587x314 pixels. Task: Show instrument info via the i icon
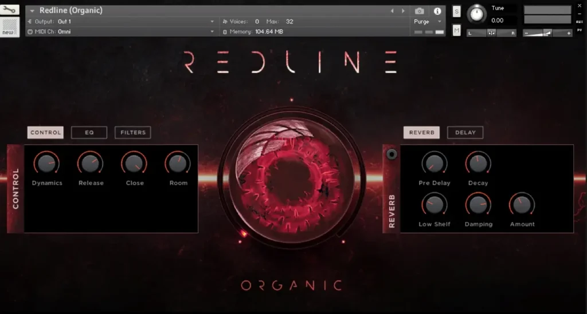(437, 11)
